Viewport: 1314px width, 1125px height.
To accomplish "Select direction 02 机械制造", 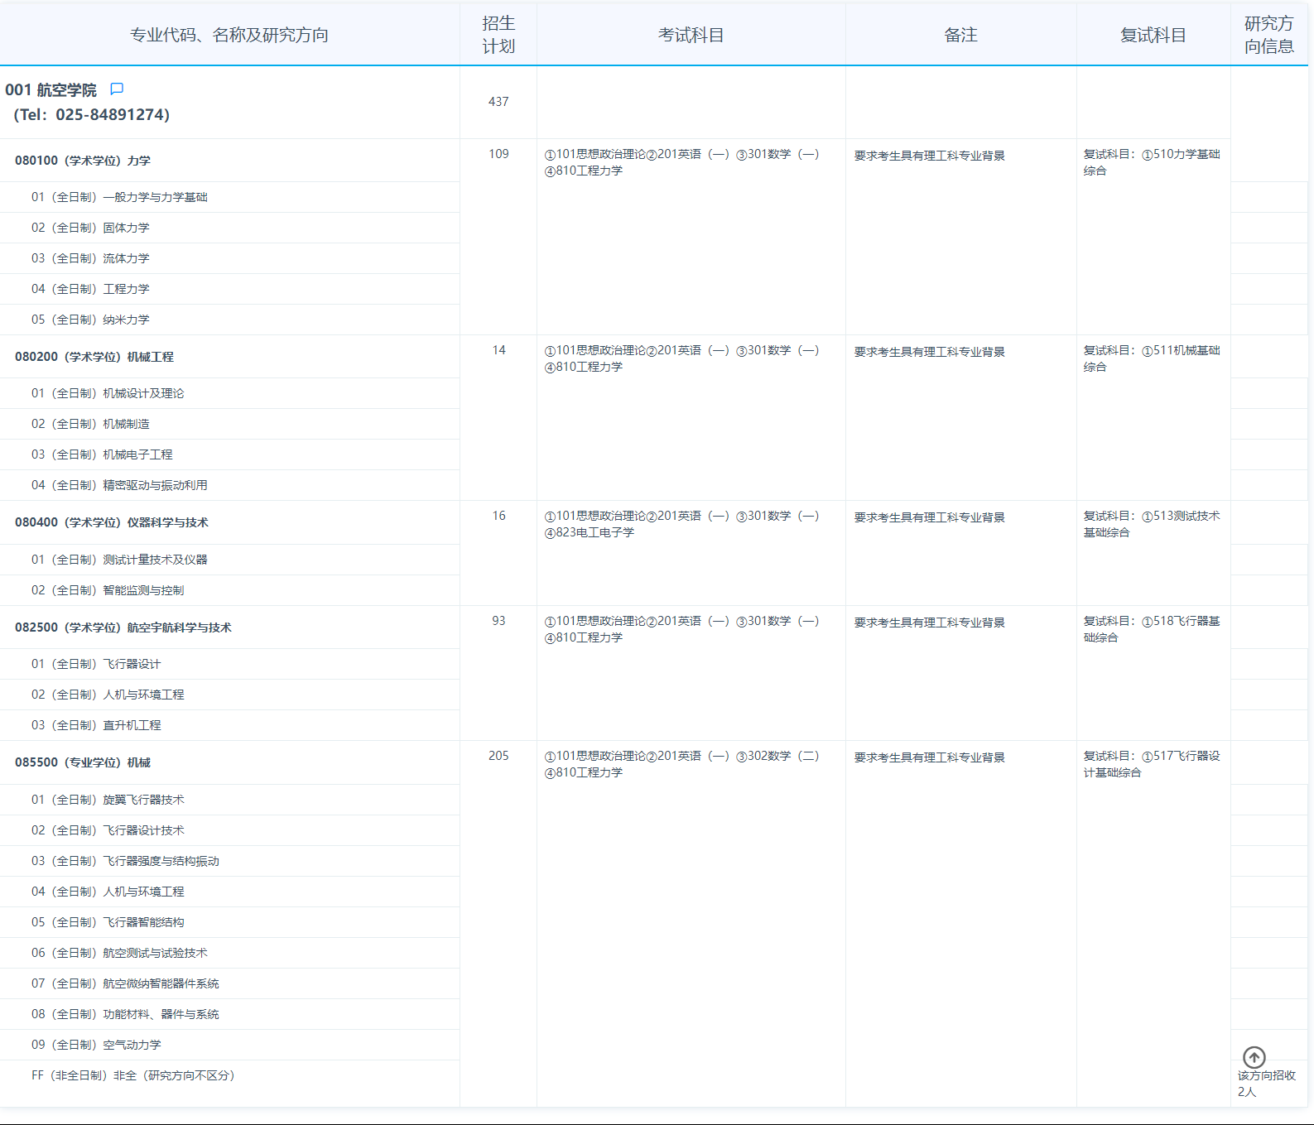I will coord(229,424).
